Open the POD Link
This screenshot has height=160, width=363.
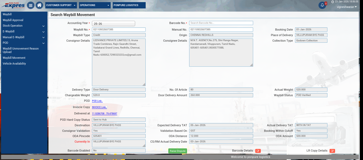tap(97, 101)
